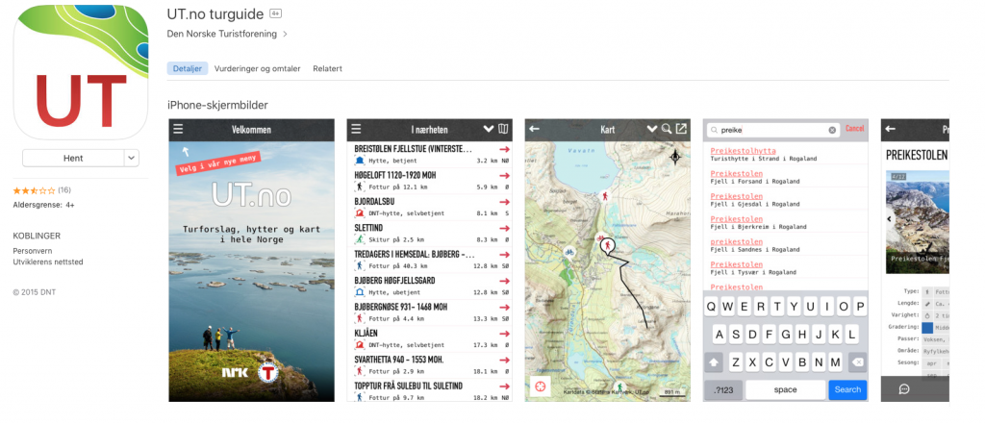Click back arrow in Kart screenshot
This screenshot has height=424, width=985.
point(535,129)
